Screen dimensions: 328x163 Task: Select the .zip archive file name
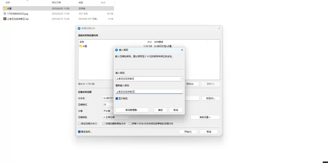point(18,19)
